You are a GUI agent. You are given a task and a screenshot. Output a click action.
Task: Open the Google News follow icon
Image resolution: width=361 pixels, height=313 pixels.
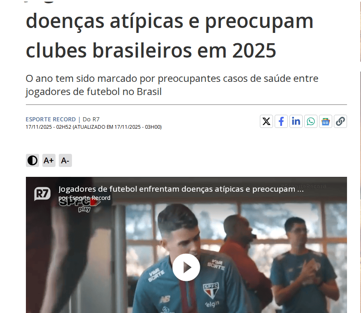(326, 121)
